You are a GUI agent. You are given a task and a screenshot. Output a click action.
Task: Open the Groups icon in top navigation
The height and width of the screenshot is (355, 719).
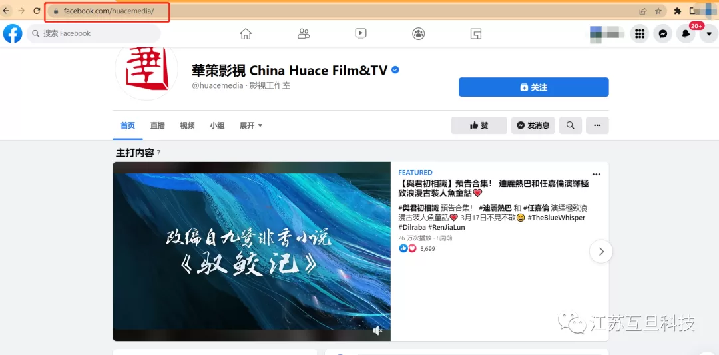(x=418, y=33)
